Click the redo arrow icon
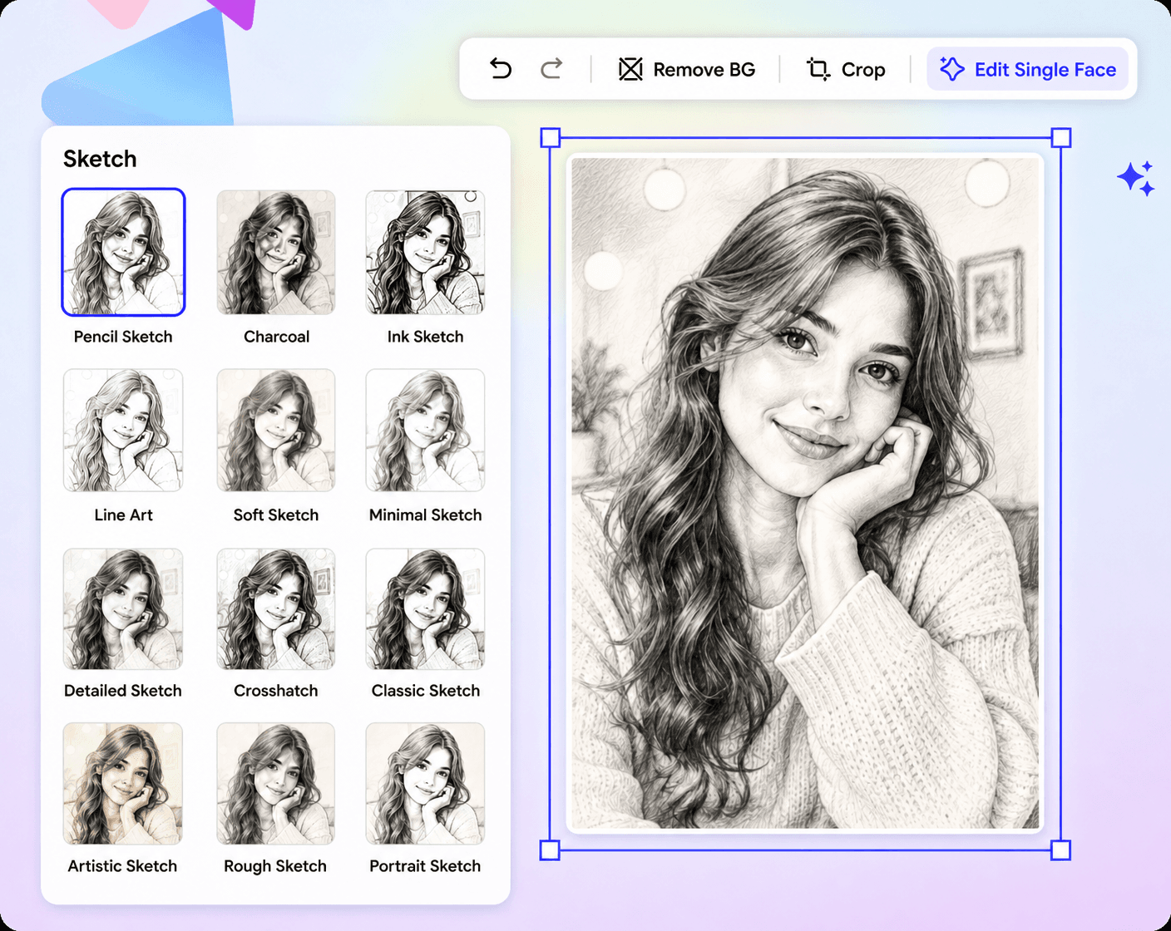1171x931 pixels. (551, 68)
